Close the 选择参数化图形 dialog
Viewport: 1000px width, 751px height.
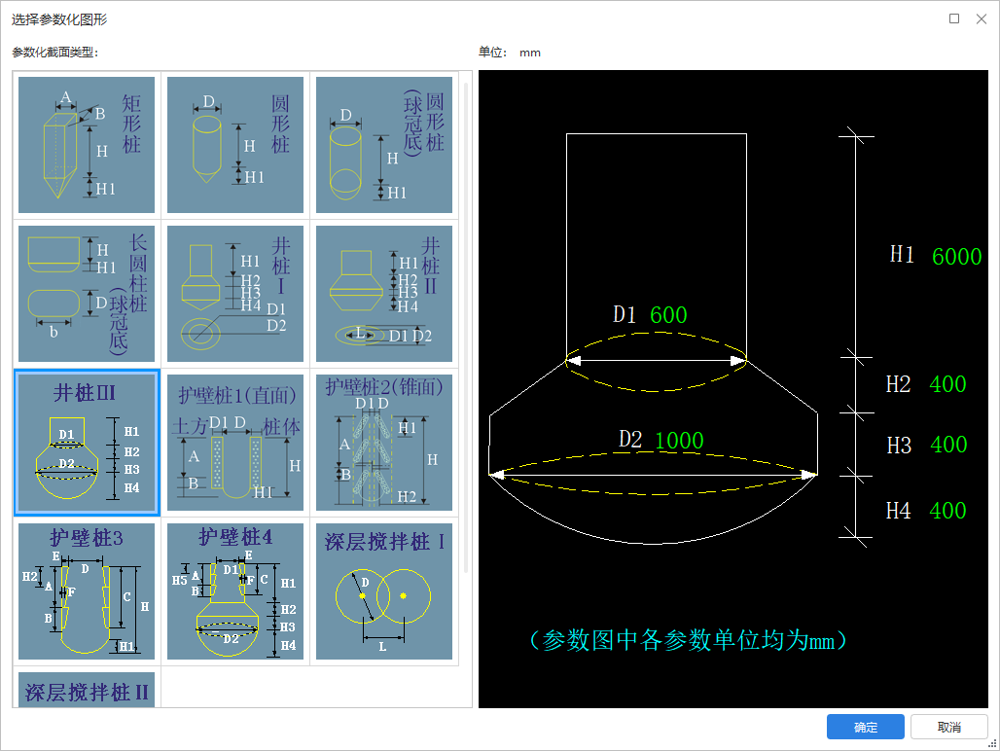point(982,19)
